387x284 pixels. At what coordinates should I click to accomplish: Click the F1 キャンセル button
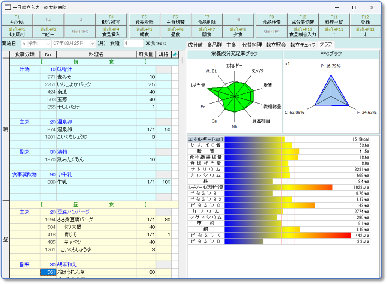[17, 20]
